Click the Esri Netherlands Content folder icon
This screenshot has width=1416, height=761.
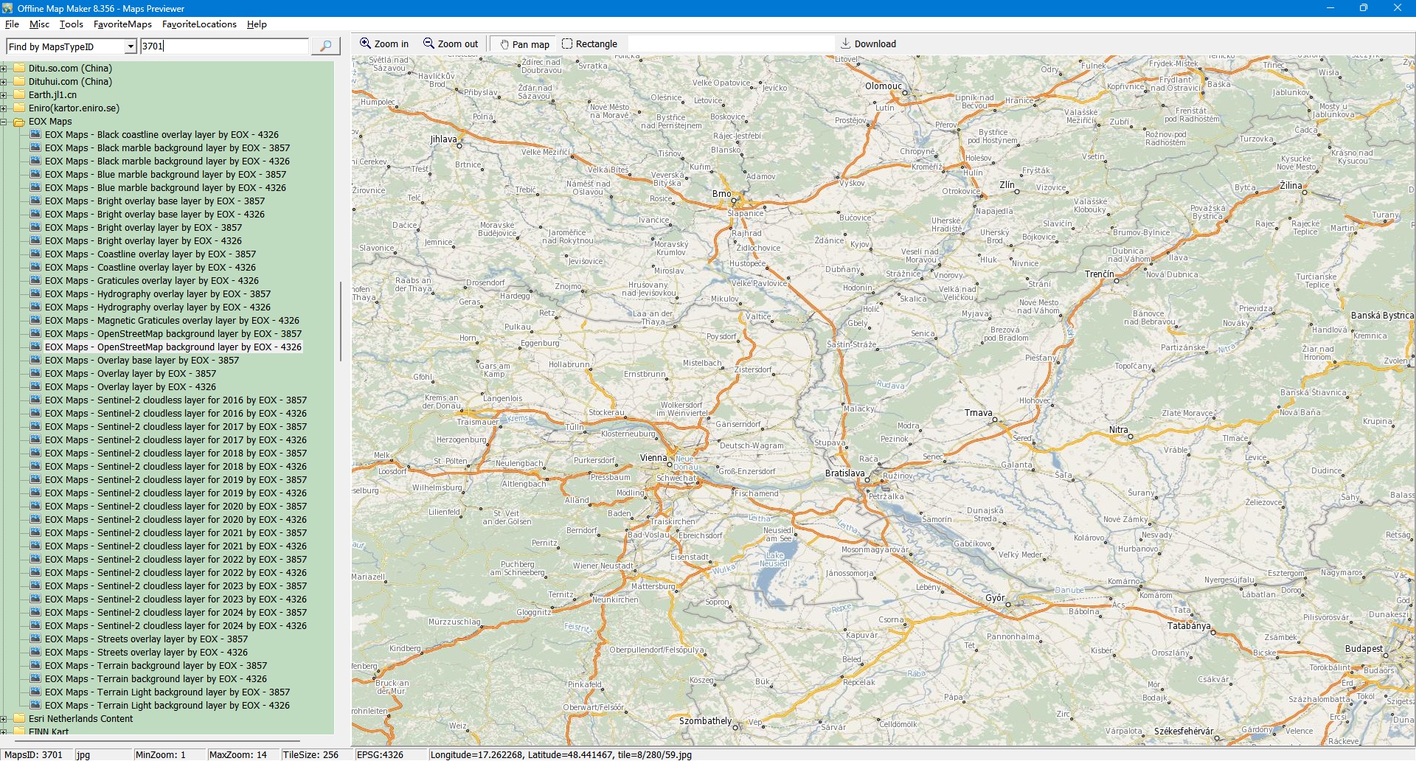pos(19,719)
